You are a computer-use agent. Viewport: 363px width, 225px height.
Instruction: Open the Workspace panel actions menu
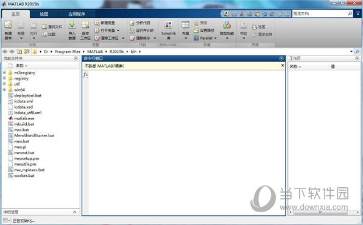coord(357,59)
